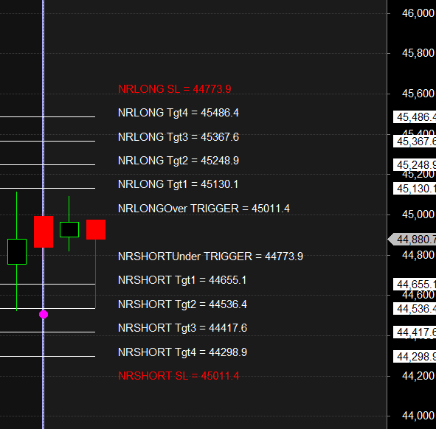The height and width of the screenshot is (429, 436).
Task: Click the NRSHORTUnder TRIGGER = 44773.9 label
Action: pos(210,257)
